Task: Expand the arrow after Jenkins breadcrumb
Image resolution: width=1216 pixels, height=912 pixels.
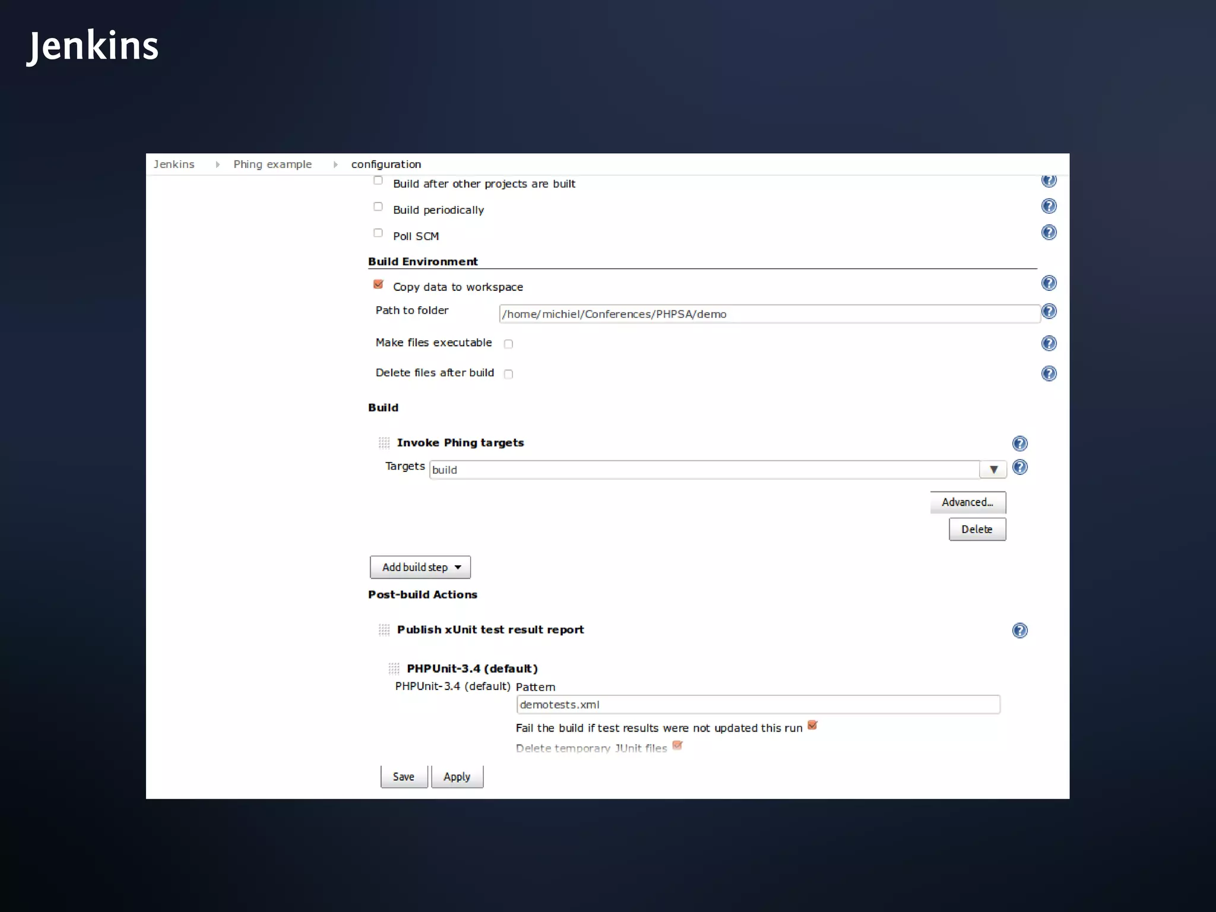Action: (217, 164)
